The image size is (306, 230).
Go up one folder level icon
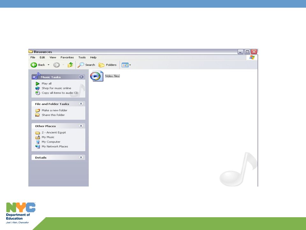tap(70, 65)
